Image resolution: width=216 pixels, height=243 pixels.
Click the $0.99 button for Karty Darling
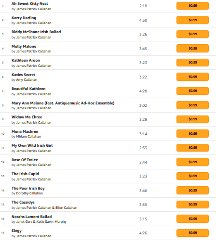pos(192,20)
